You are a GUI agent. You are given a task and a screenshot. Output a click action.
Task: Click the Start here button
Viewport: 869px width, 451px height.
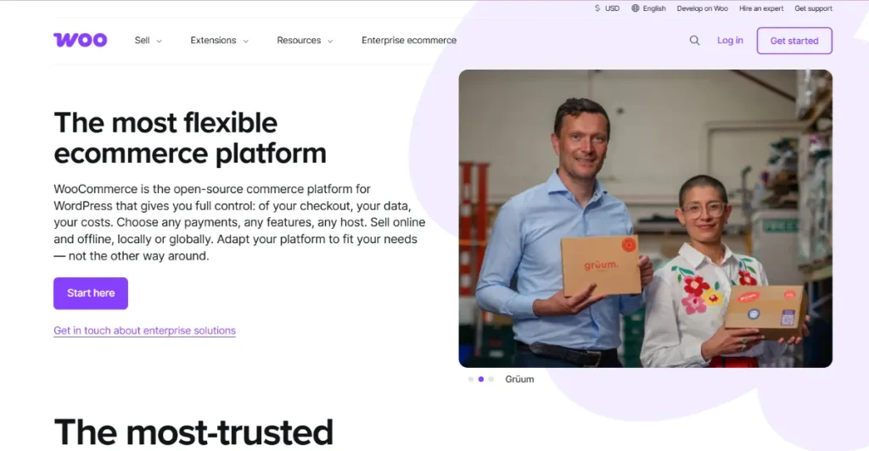91,293
